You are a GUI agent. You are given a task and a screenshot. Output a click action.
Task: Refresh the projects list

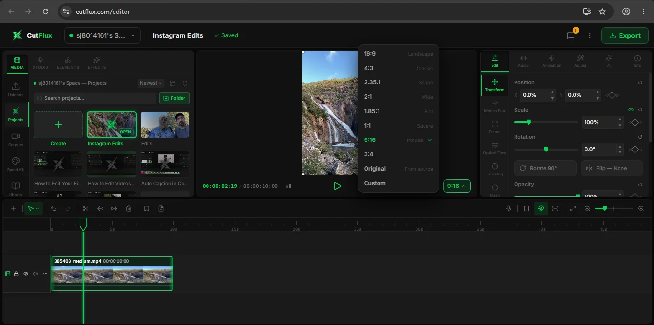click(185, 83)
